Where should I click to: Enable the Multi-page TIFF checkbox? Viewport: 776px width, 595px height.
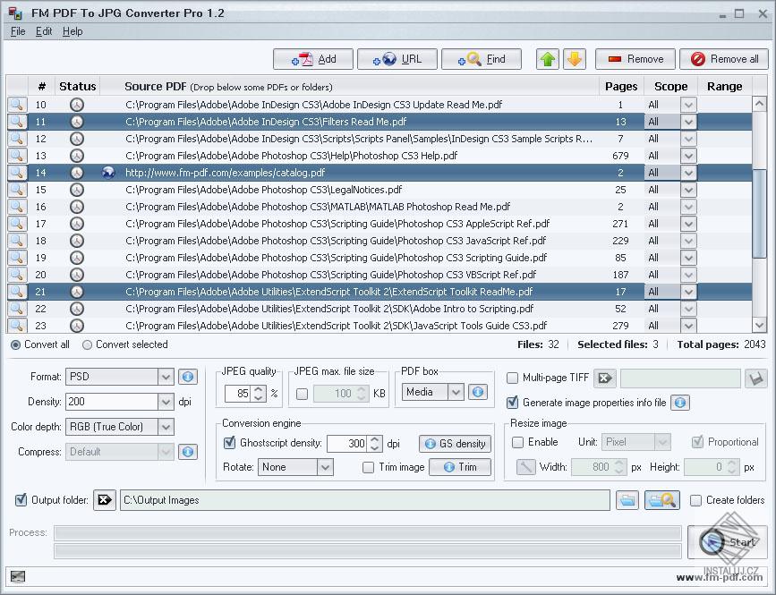[x=513, y=378]
